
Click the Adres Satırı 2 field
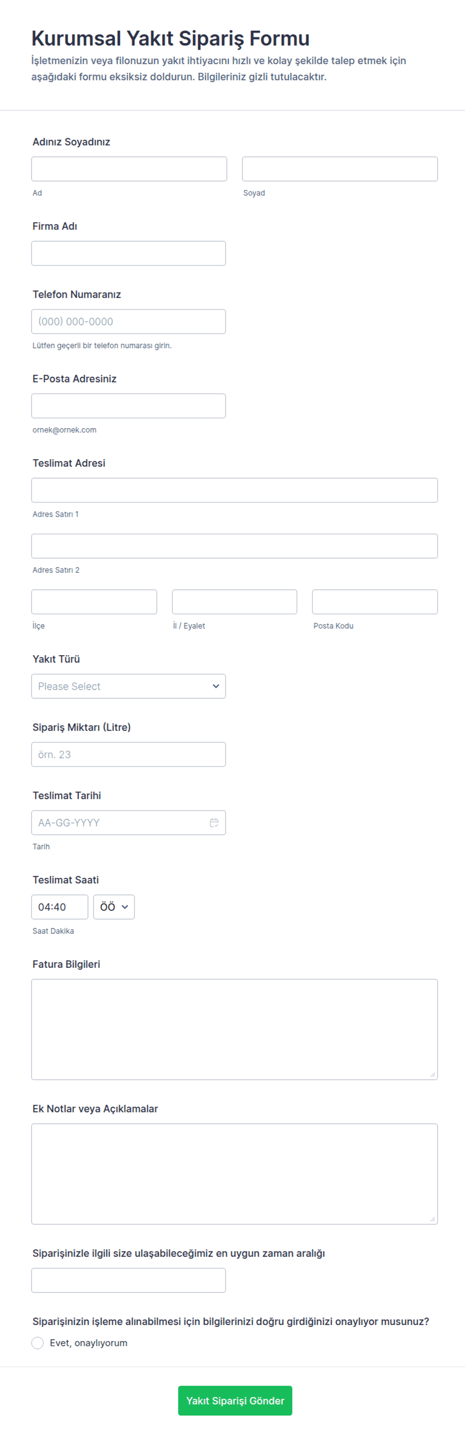[x=234, y=546]
